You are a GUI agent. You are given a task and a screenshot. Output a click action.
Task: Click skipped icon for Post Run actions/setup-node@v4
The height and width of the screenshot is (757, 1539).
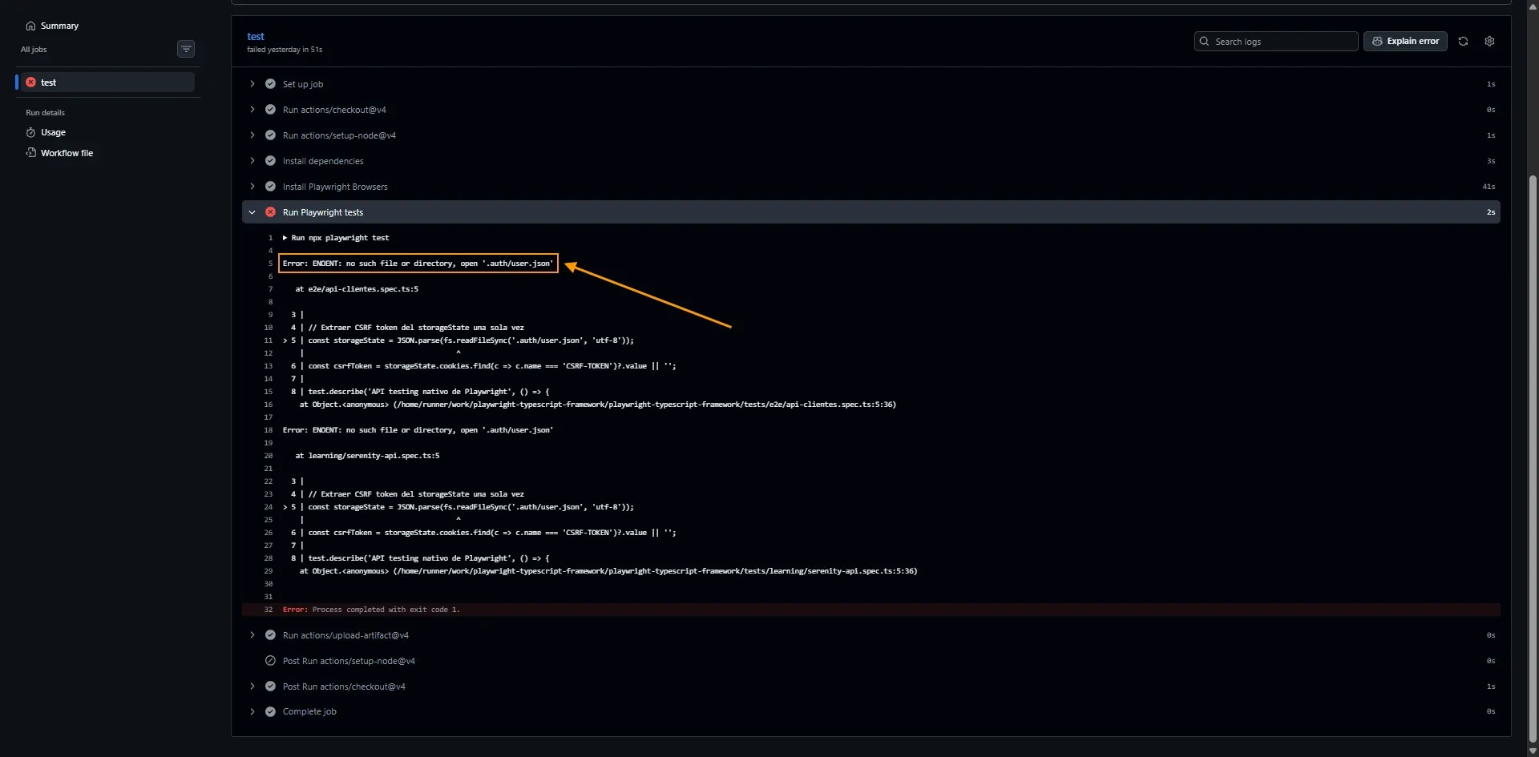click(270, 661)
